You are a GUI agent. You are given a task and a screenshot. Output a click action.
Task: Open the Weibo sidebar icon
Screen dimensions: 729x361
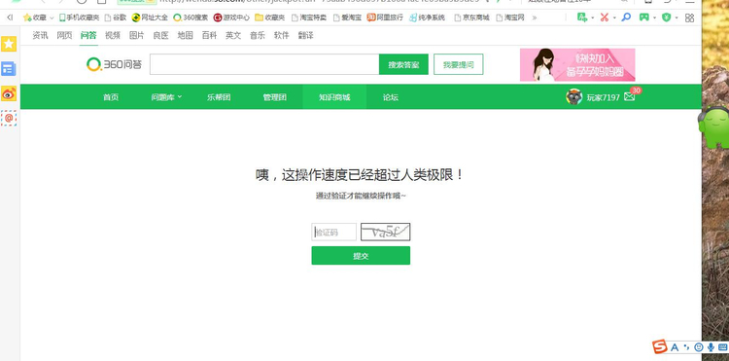[9, 93]
